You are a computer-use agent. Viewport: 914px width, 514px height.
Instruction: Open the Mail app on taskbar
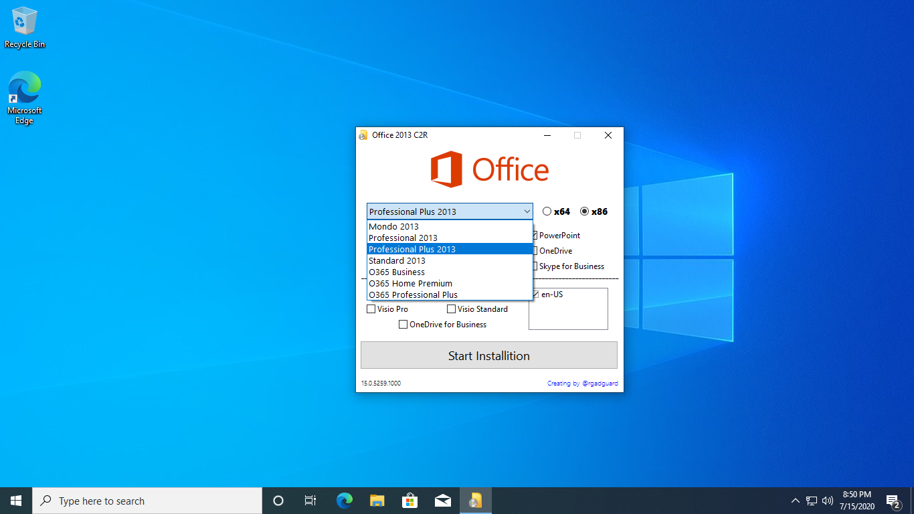click(442, 501)
